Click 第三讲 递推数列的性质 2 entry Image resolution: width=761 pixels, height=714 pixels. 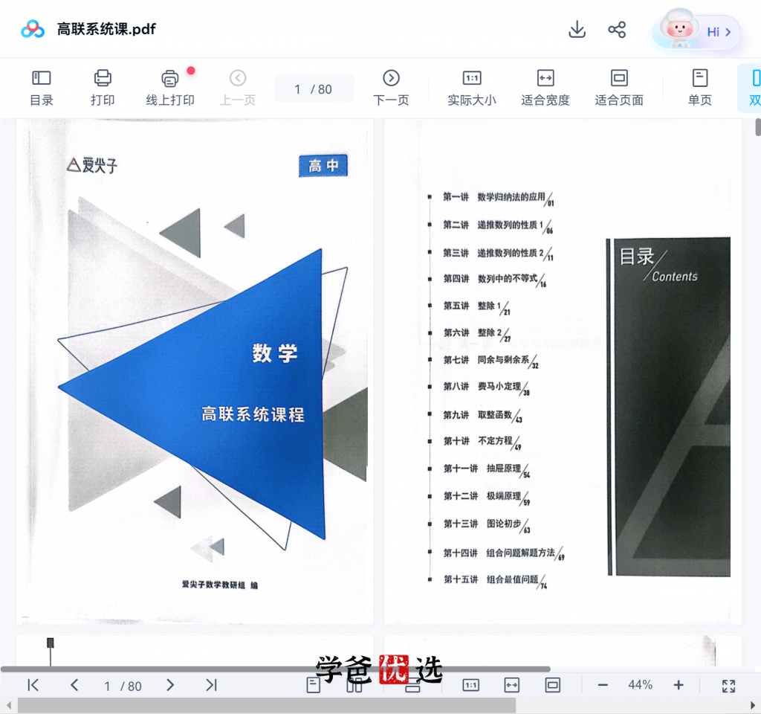(498, 253)
